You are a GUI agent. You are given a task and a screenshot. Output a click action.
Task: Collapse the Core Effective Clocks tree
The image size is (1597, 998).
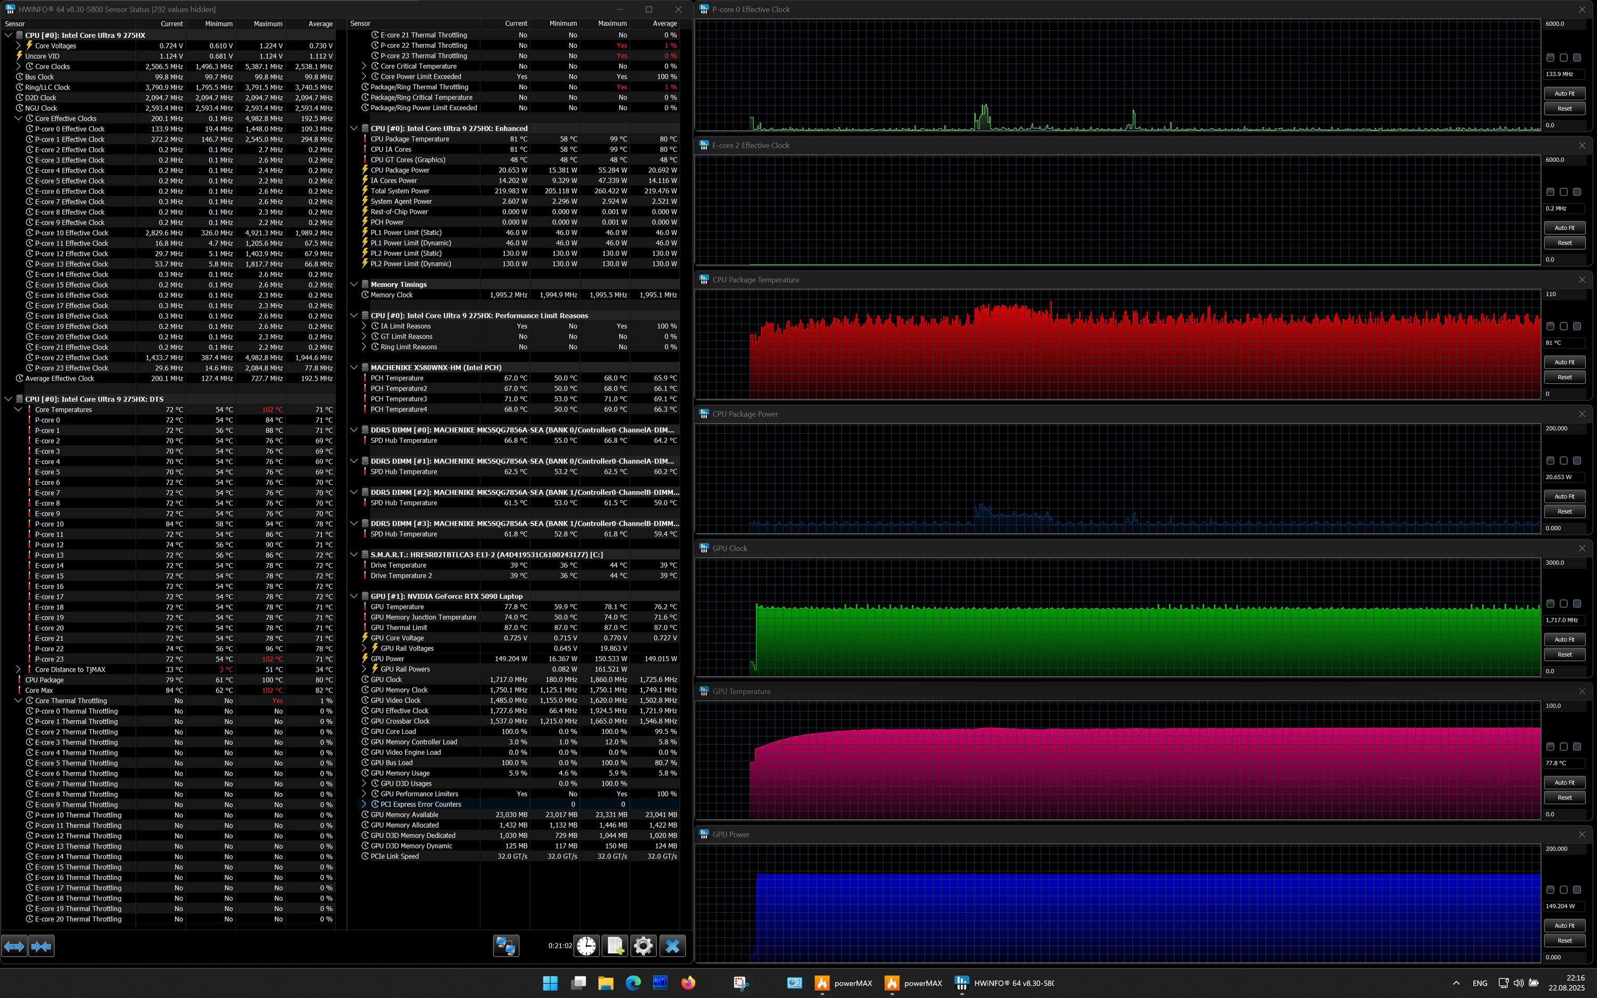[19, 119]
